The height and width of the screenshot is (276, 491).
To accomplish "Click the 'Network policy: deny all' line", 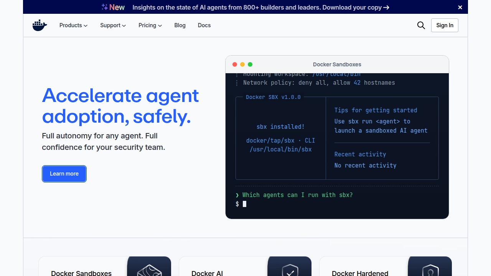I will [319, 82].
